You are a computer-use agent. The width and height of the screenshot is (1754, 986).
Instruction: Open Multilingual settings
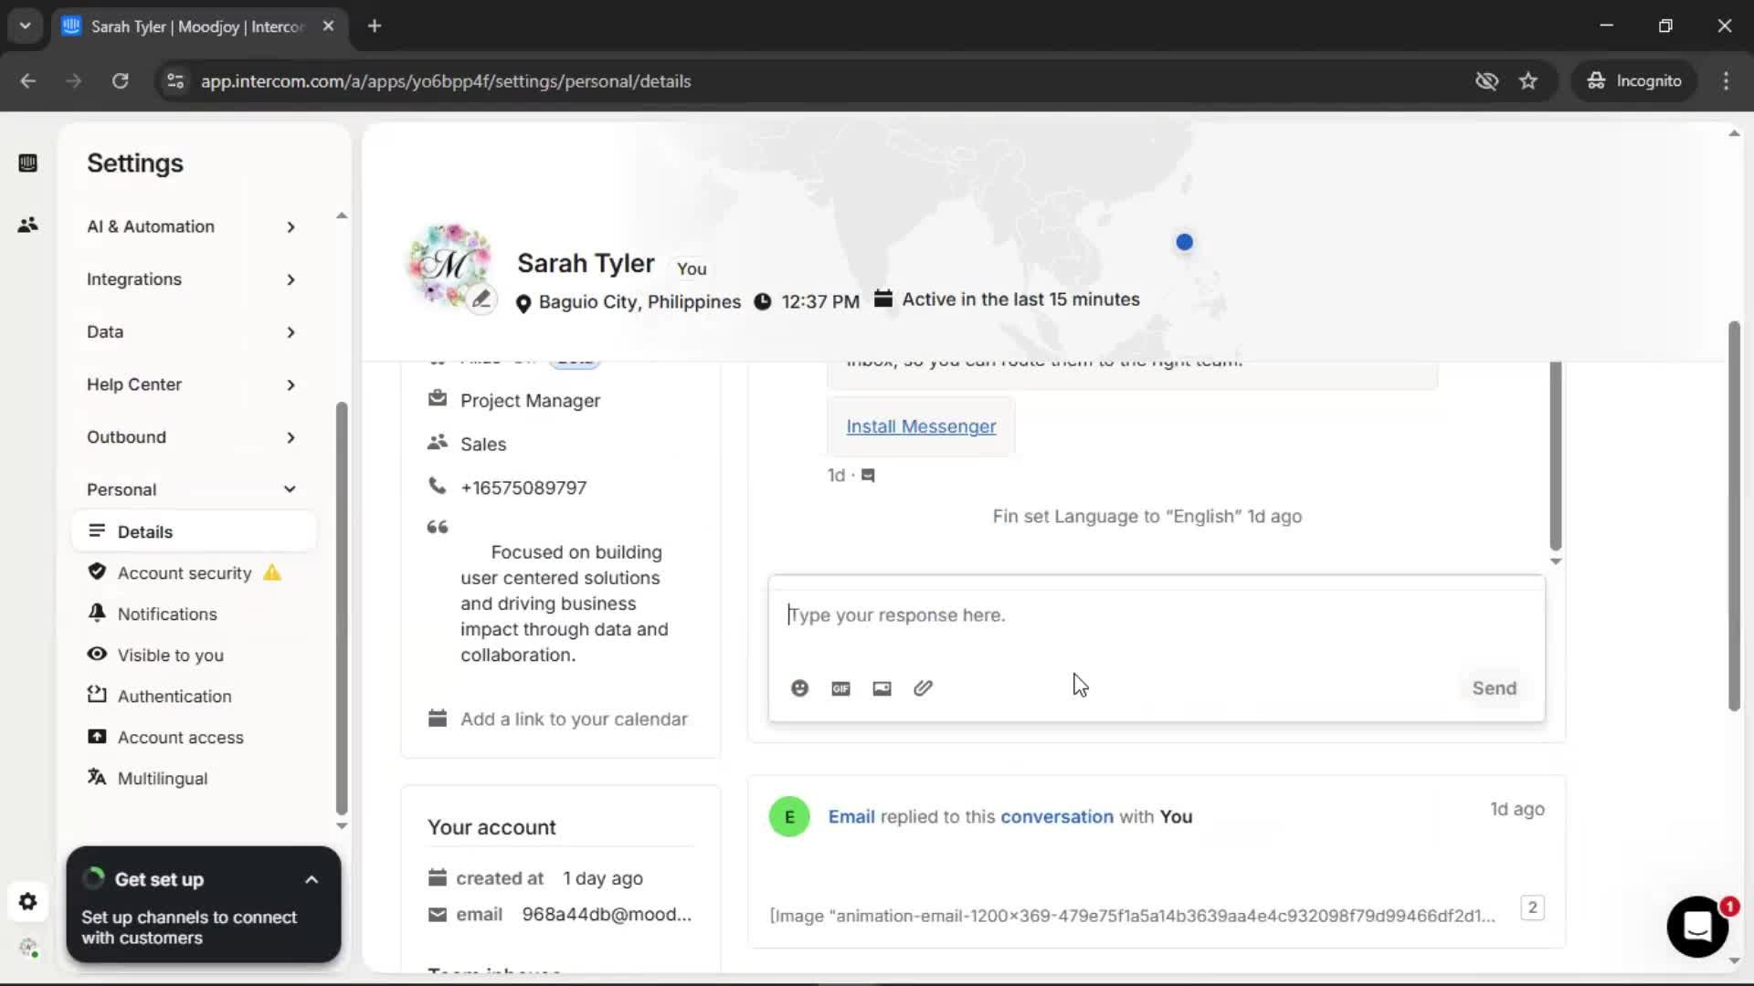click(162, 779)
